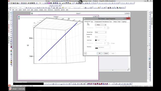This screenshot has height=91, width=161.
Task: Click the Book1 horizontal scrollbar
Action: pos(113,70)
